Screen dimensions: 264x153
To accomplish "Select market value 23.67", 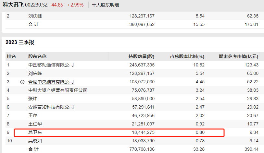I will pos(253,115).
